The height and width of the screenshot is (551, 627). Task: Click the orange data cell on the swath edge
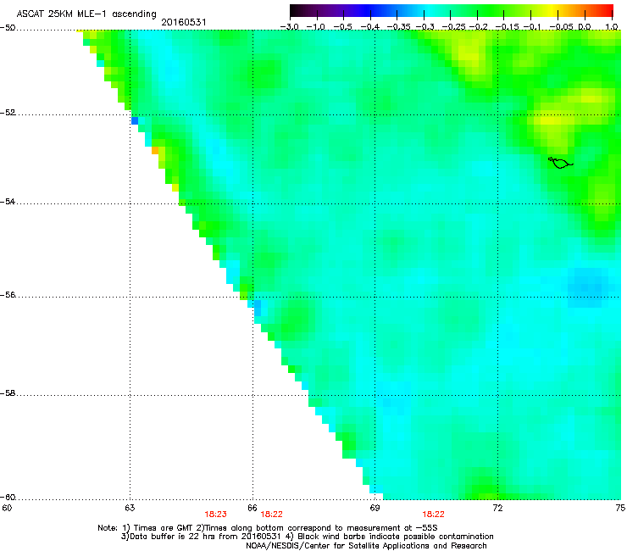tap(155, 150)
